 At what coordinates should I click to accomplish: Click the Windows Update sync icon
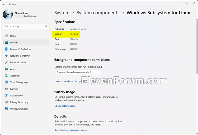tap(6, 109)
